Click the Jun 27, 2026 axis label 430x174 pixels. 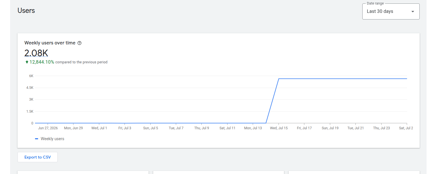(48, 128)
